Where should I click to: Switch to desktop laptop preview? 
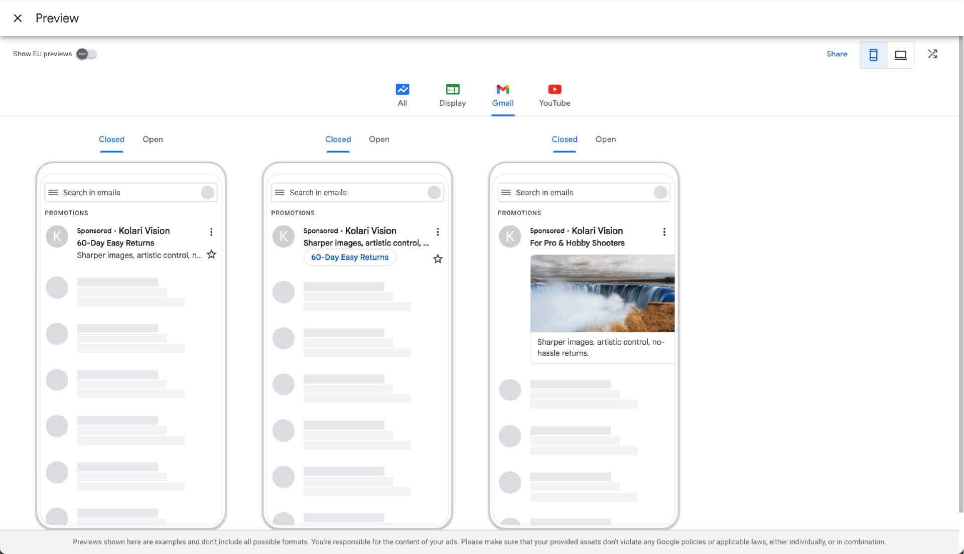tap(901, 55)
